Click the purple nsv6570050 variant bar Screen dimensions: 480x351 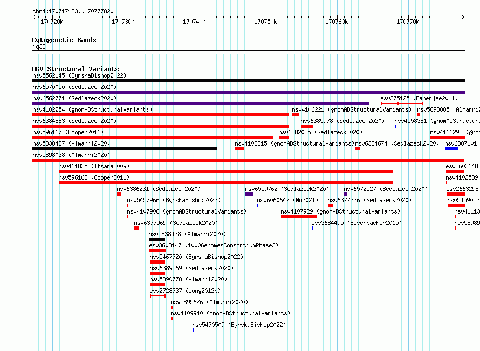pyautogui.click(x=248, y=92)
